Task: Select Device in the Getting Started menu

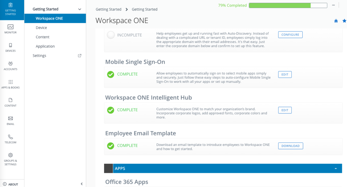Action: [41, 28]
